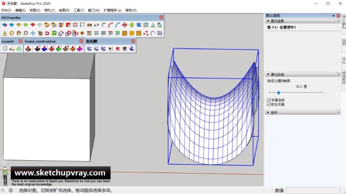Select the magenta Follow Push Pull icon
The width and height of the screenshot is (346, 194).
(80, 49)
